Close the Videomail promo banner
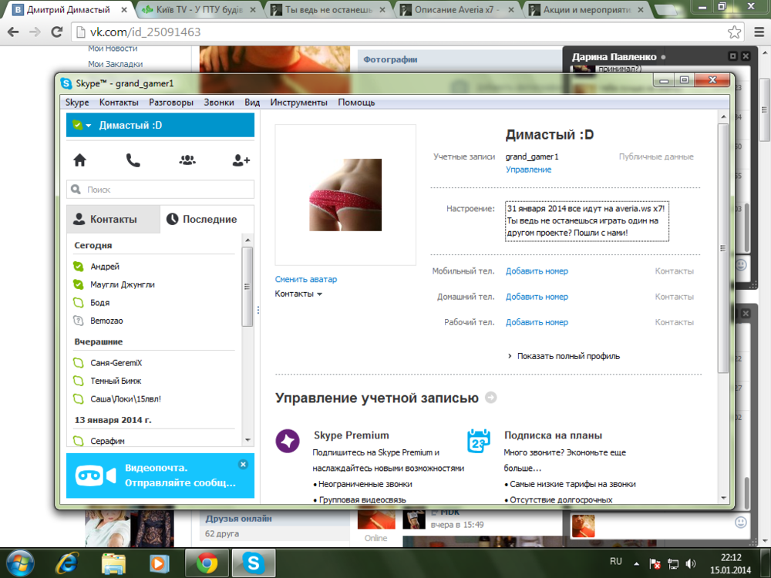Viewport: 771px width, 578px height. [x=243, y=465]
